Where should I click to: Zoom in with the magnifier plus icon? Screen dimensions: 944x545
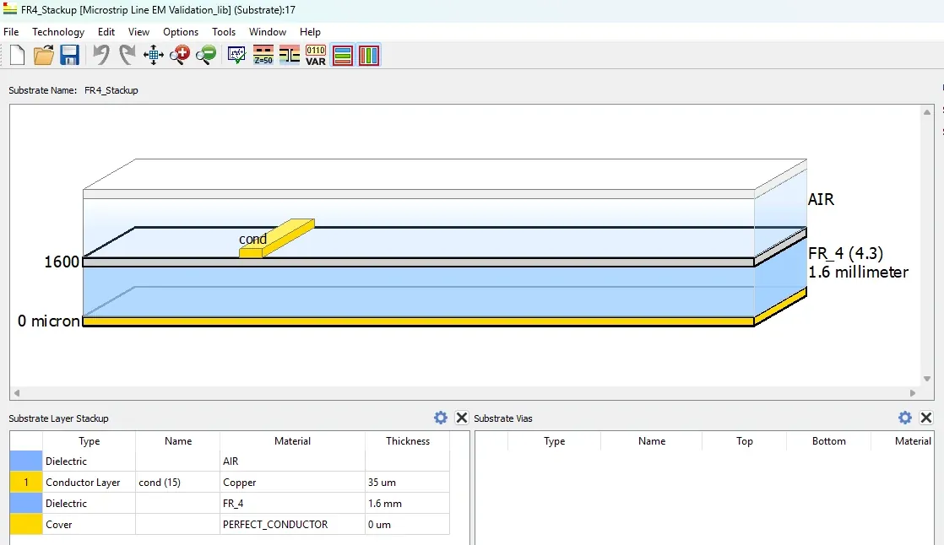(x=179, y=56)
